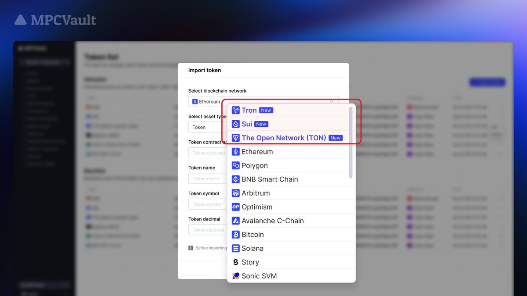Click the Sonic SVM icon
This screenshot has width=527, height=296.
[235, 276]
